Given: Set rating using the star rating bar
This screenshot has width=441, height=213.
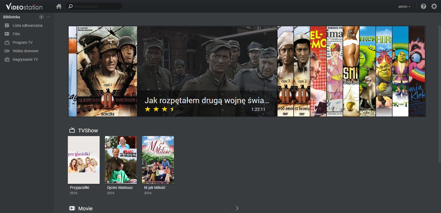Looking at the screenshot, I should click(164, 109).
